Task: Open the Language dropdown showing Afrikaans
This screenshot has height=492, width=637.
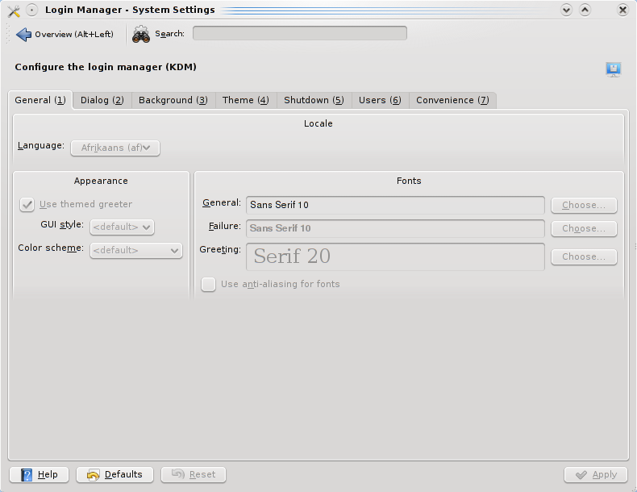Action: click(115, 148)
